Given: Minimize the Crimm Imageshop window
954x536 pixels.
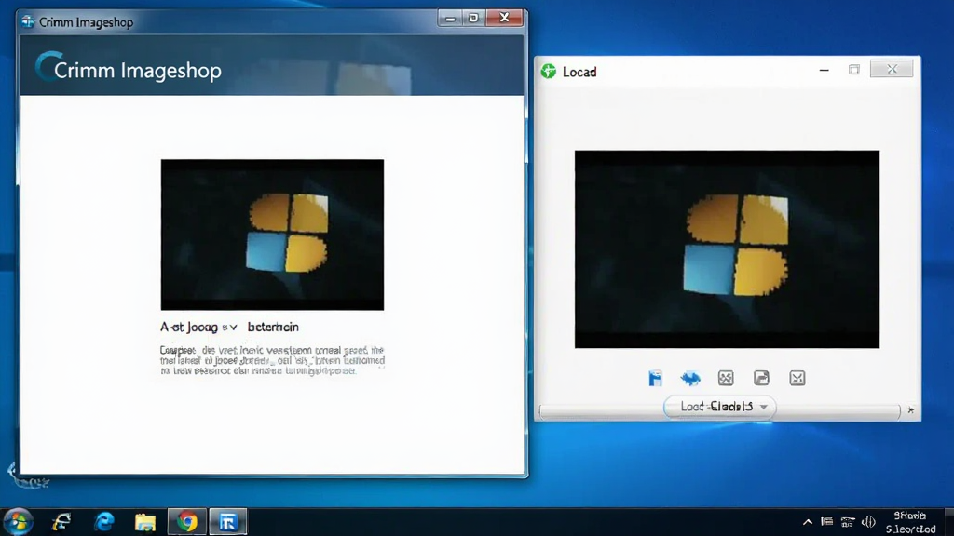Looking at the screenshot, I should pos(450,19).
